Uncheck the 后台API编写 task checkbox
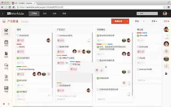Viewport: 171px width, 107px height. (18, 58)
